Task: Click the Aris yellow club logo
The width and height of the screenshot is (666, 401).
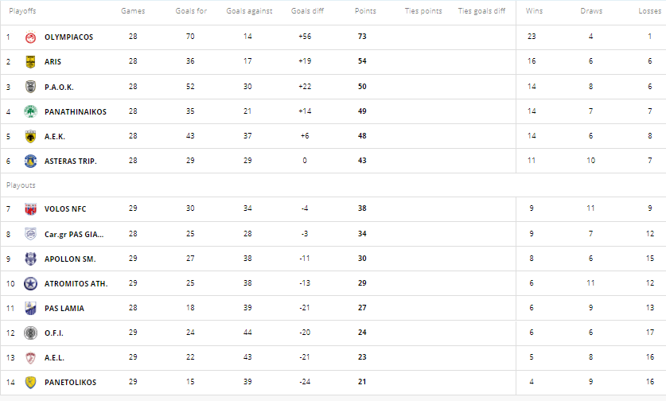Action: pos(30,62)
